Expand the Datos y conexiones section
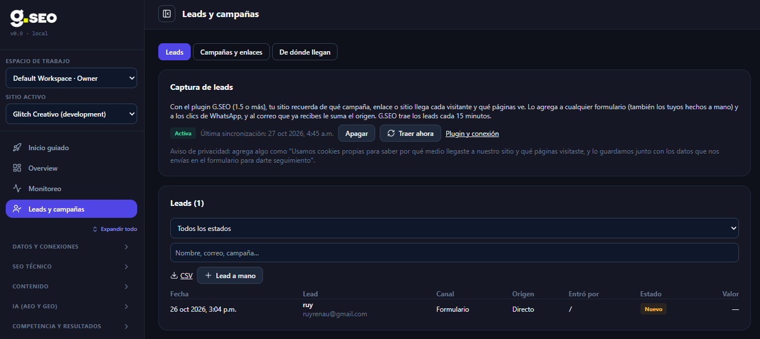 pos(71,247)
